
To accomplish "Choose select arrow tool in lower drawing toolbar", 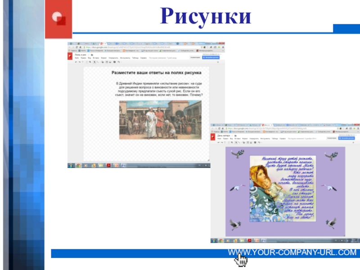I will click(236, 142).
